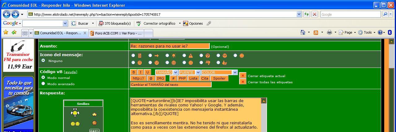Open search provider options dropdown arrow
This screenshot has height=132, width=396.
[391, 14]
